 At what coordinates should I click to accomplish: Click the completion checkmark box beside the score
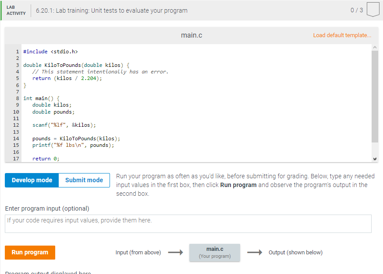[372, 10]
